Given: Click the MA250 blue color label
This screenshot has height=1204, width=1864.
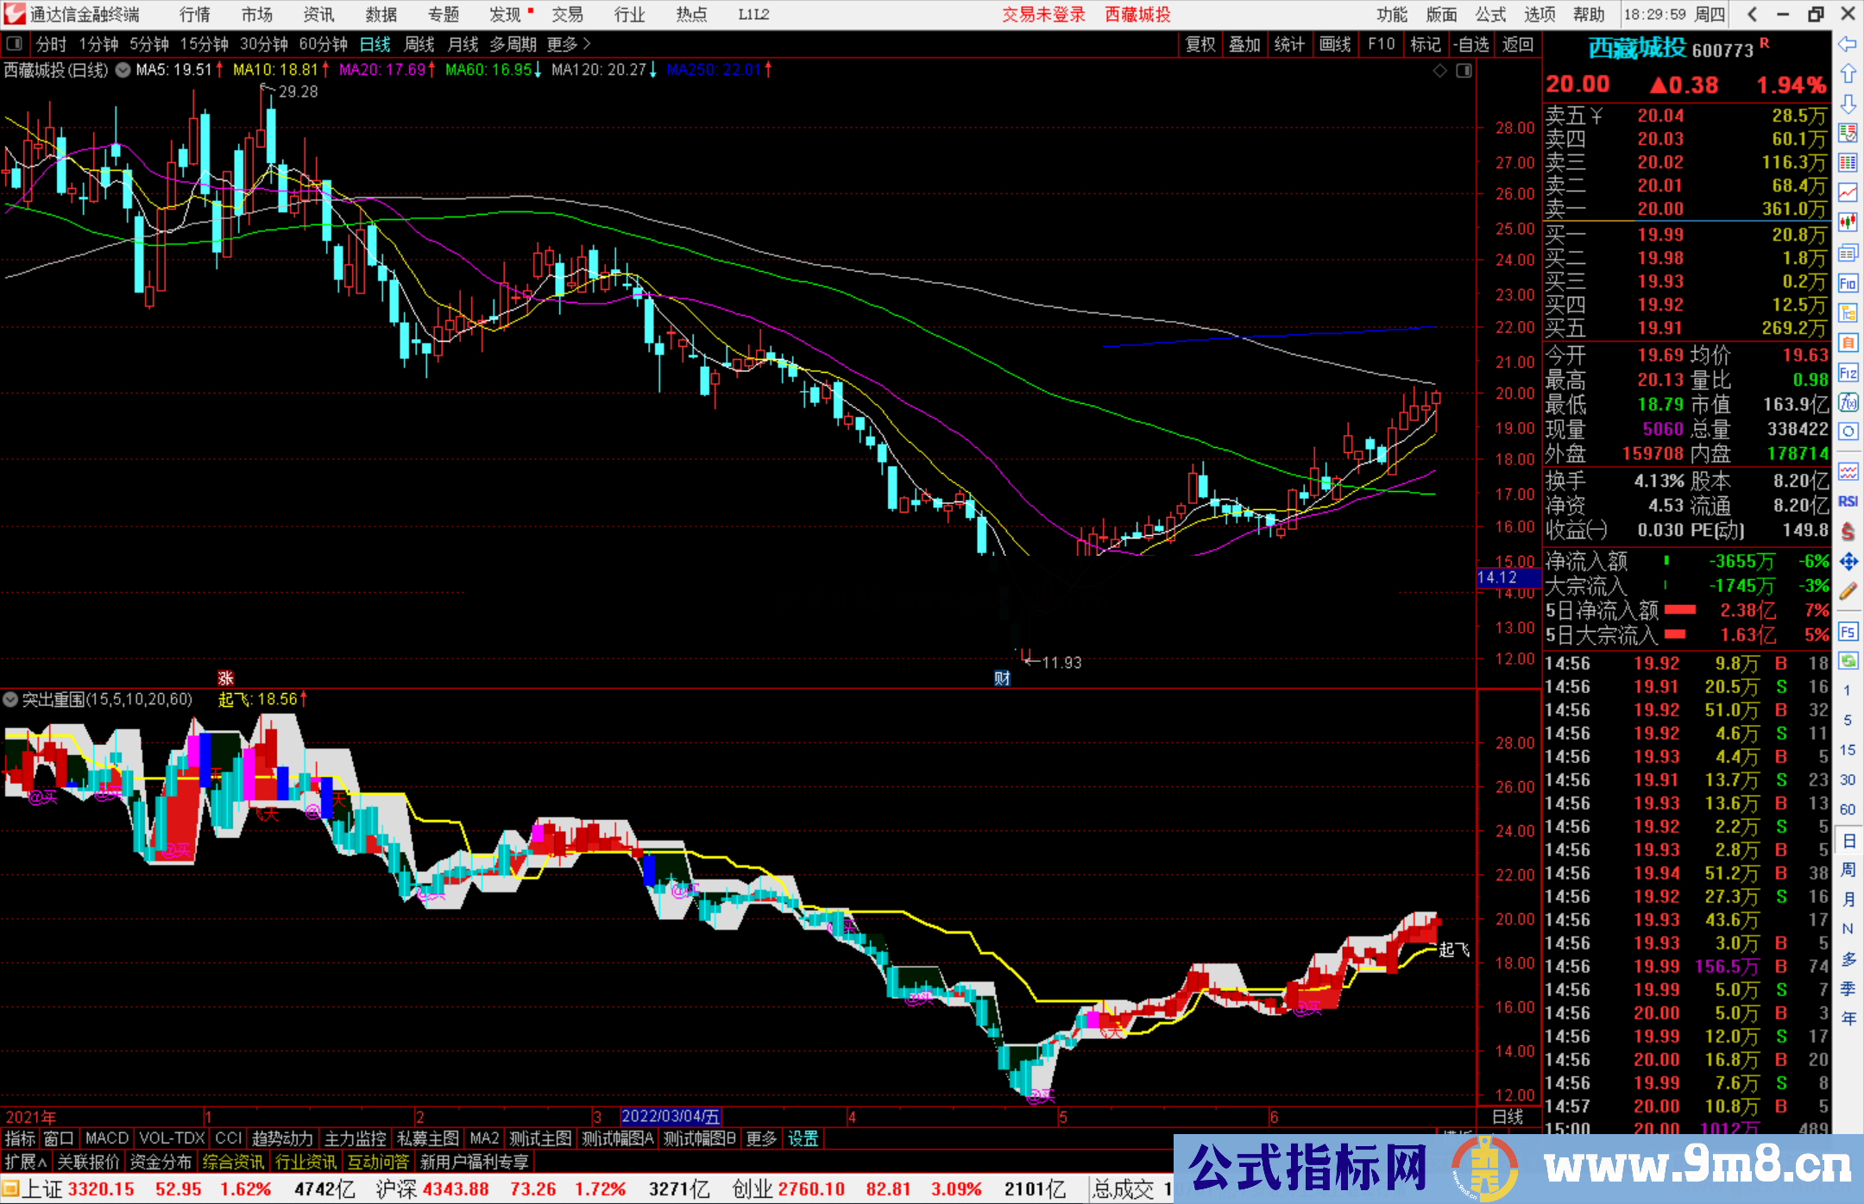Looking at the screenshot, I should coord(715,70).
